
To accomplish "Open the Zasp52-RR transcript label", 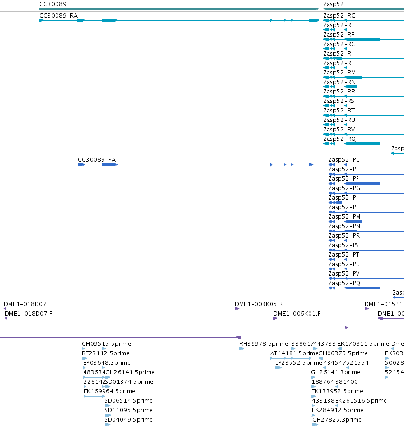I will coord(339,92).
